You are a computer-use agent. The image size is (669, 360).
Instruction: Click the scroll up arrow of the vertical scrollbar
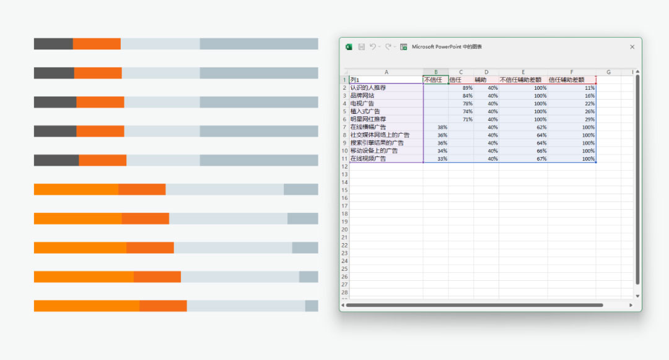click(x=637, y=72)
